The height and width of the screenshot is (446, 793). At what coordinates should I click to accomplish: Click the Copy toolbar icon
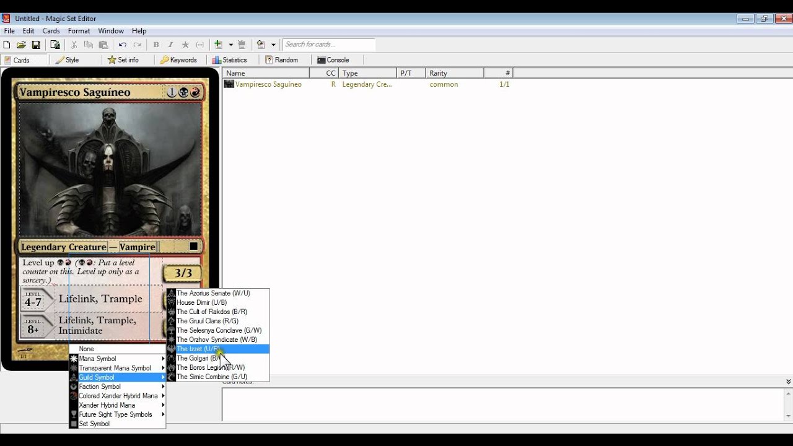[89, 45]
